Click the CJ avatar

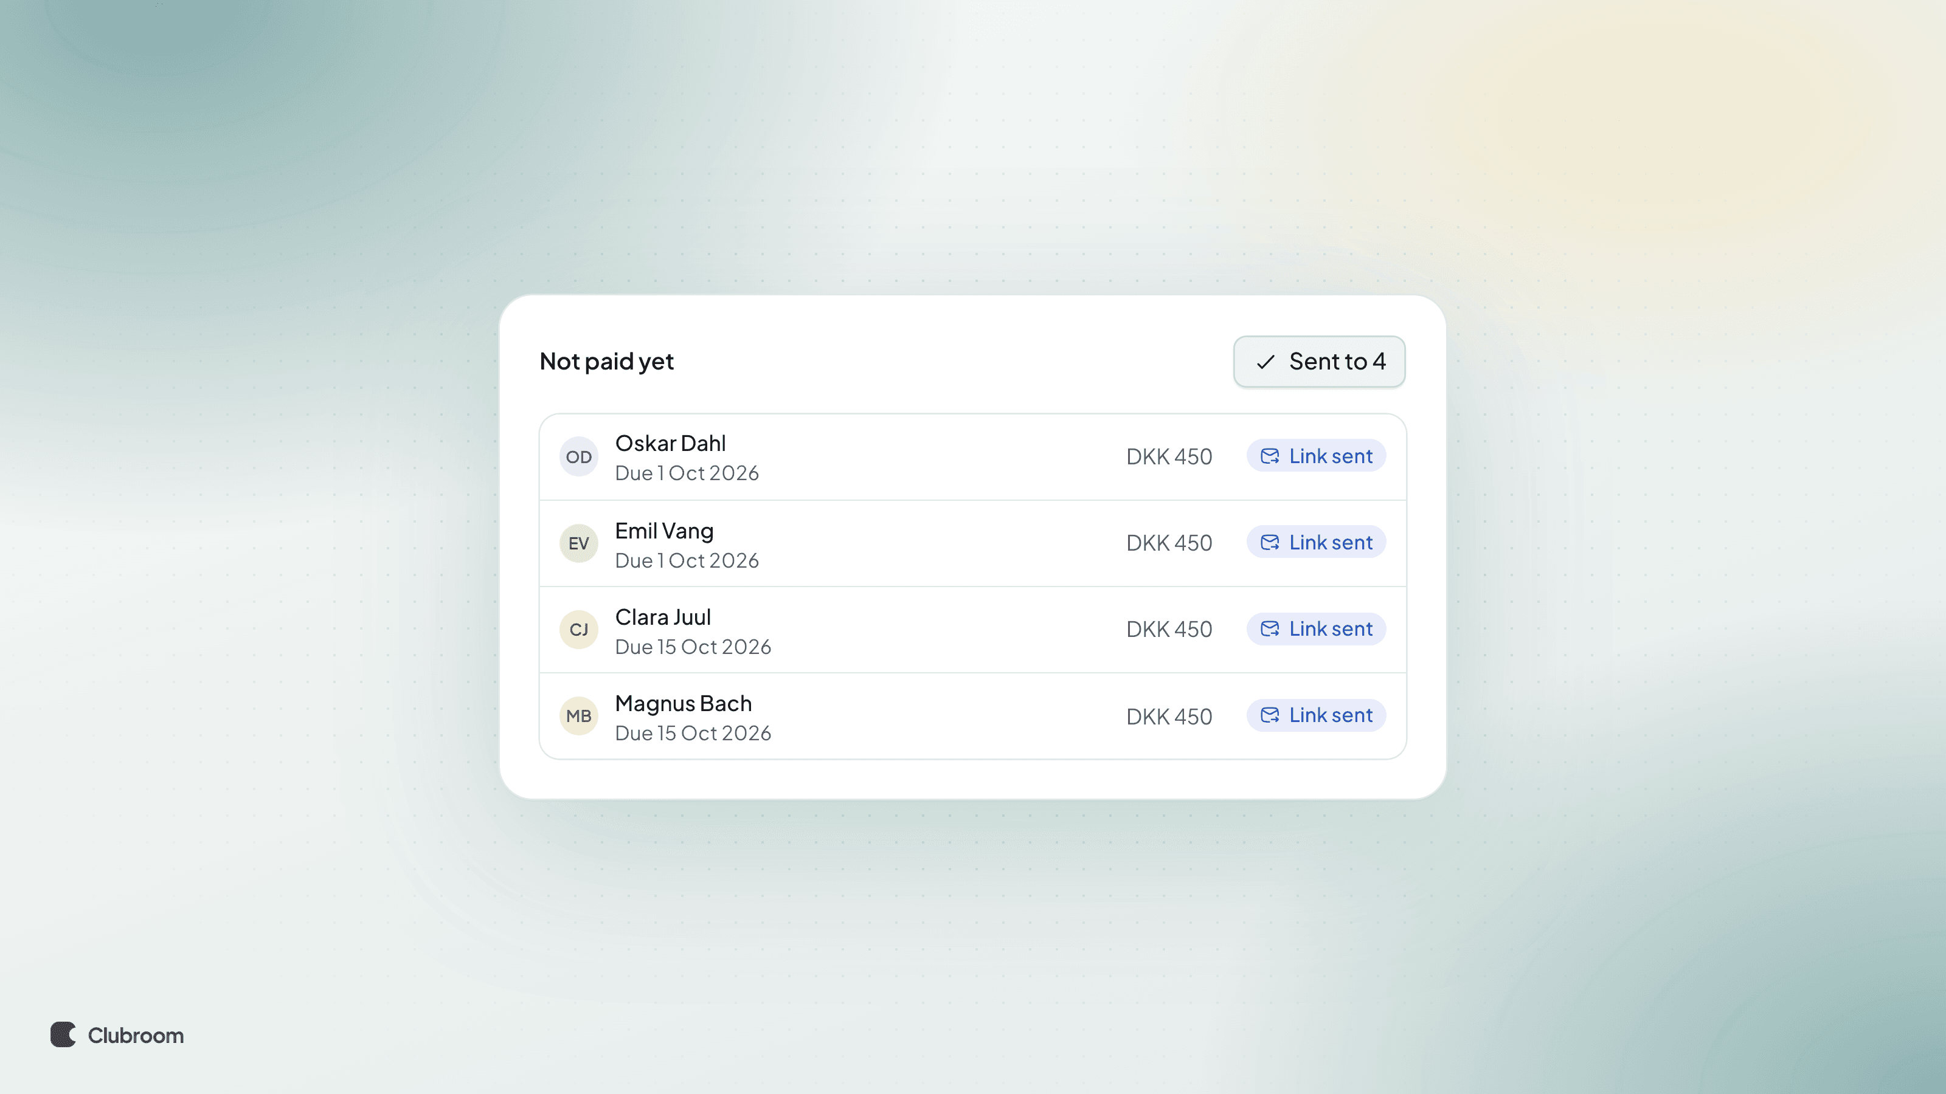click(579, 630)
